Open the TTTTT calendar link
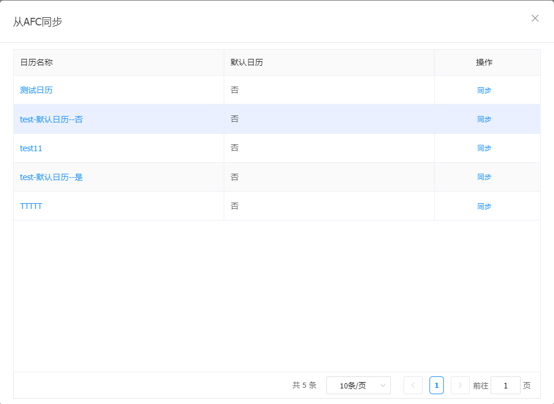The height and width of the screenshot is (404, 554). pyautogui.click(x=31, y=206)
